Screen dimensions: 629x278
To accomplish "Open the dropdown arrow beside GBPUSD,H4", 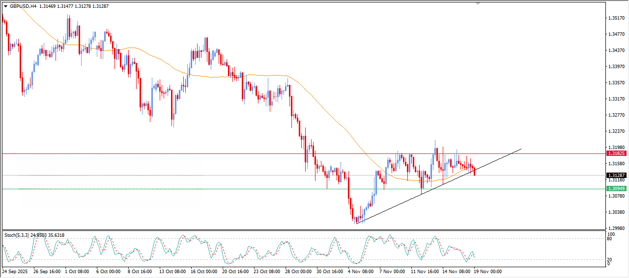I will 5,6.
